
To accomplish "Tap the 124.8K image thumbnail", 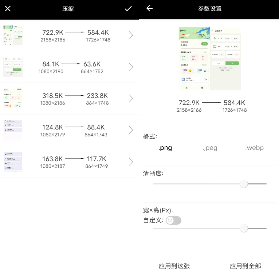I will pyautogui.click(x=13, y=130).
